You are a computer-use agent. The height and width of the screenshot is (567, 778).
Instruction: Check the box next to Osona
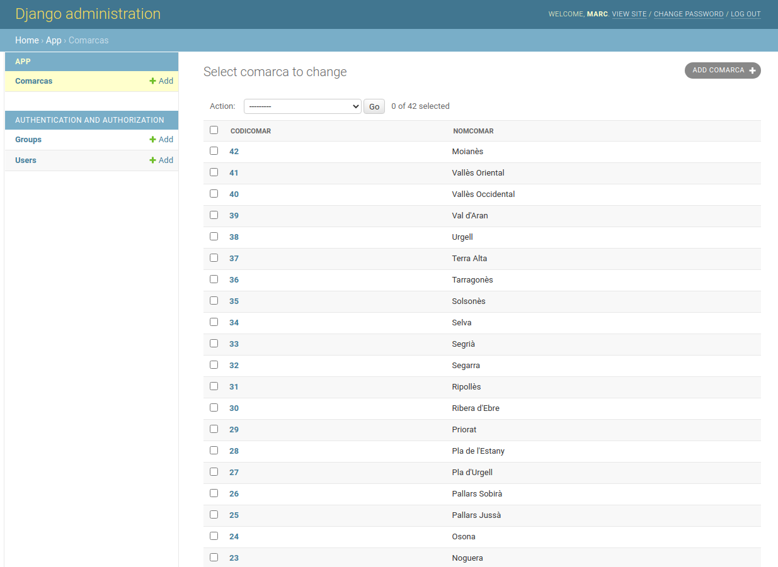pos(214,536)
